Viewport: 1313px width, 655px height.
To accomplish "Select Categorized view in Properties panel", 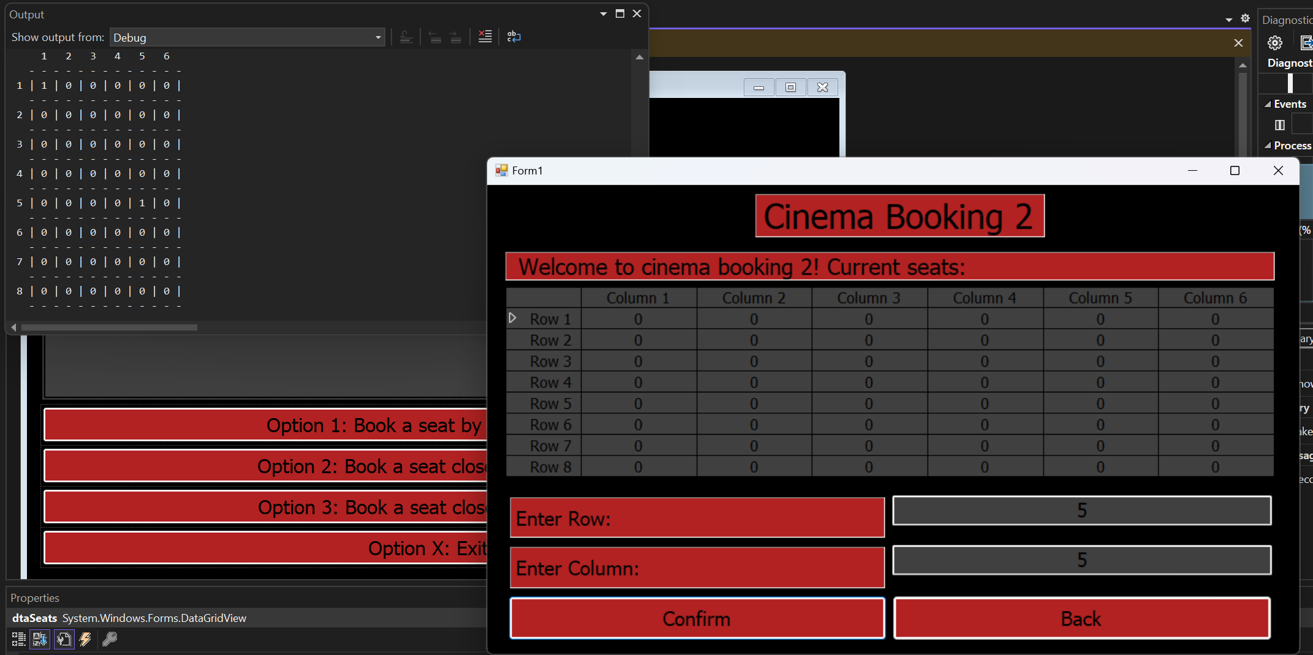I will [x=18, y=639].
